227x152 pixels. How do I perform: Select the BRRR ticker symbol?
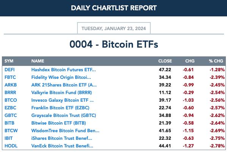click(x=10, y=93)
